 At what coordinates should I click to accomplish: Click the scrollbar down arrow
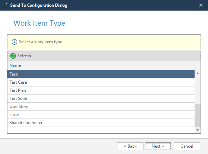point(197,130)
